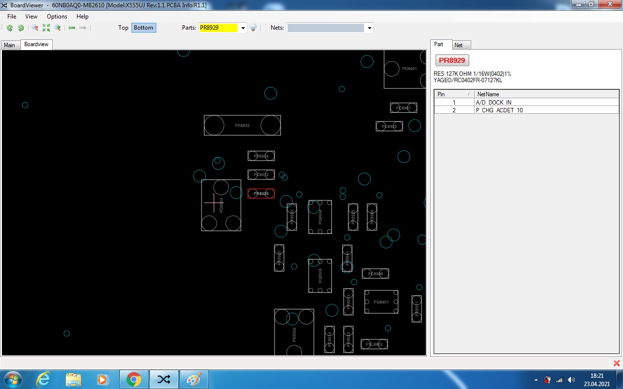This screenshot has height=389, width=623.
Task: Select component PD8902 on the board
Action: (294, 333)
